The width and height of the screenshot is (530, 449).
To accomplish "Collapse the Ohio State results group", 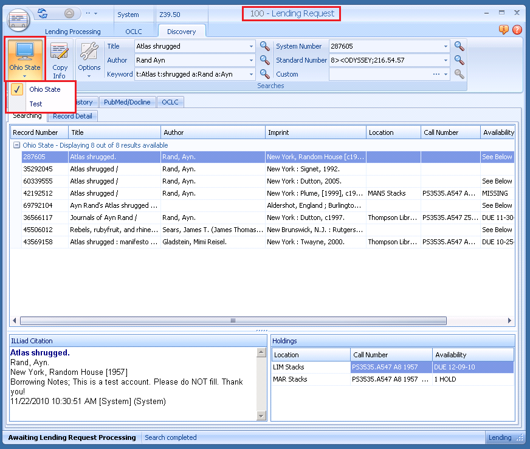I will [16, 145].
